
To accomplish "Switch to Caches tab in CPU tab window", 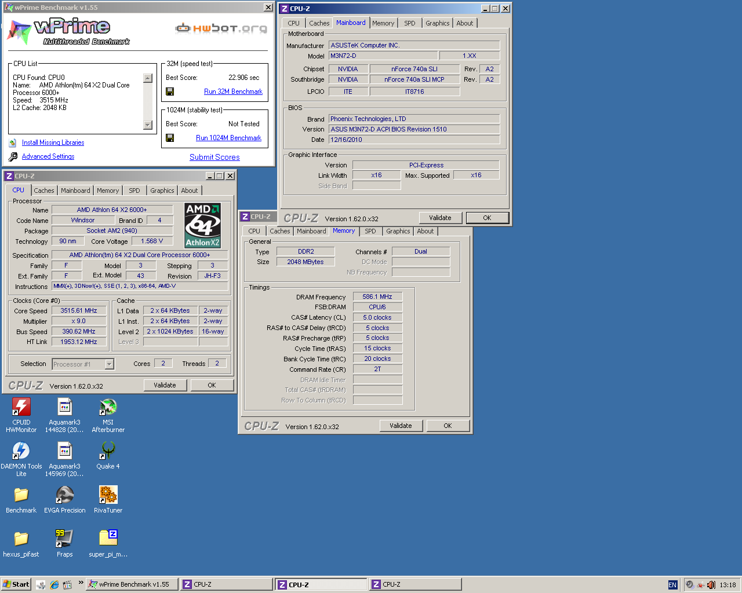I will pyautogui.click(x=43, y=191).
